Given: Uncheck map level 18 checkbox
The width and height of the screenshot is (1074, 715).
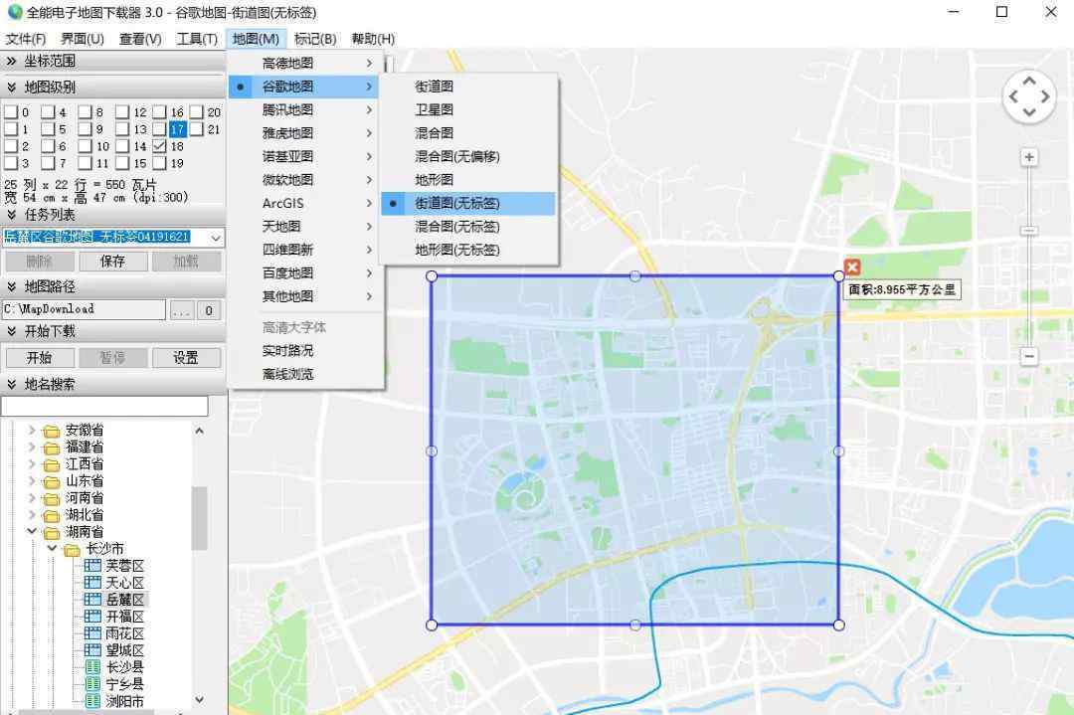Looking at the screenshot, I should pyautogui.click(x=159, y=146).
